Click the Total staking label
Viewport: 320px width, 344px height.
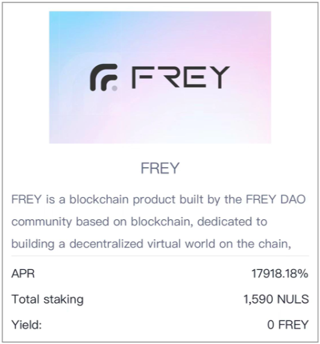click(x=48, y=299)
